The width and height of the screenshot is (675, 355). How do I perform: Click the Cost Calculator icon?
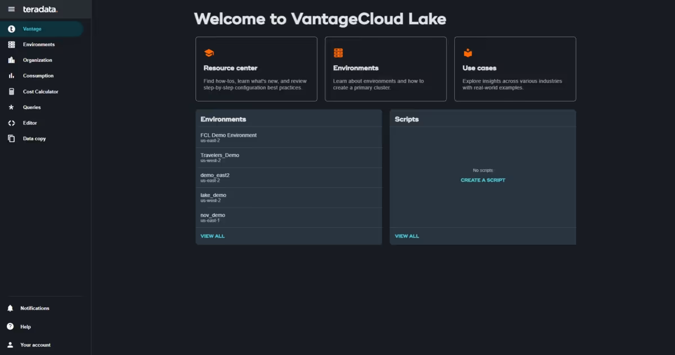(x=12, y=92)
